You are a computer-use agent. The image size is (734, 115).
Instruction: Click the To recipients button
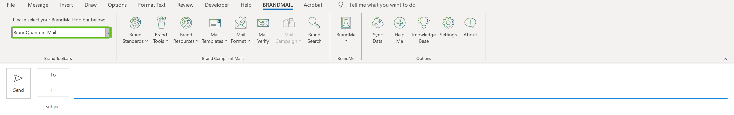pyautogui.click(x=53, y=75)
